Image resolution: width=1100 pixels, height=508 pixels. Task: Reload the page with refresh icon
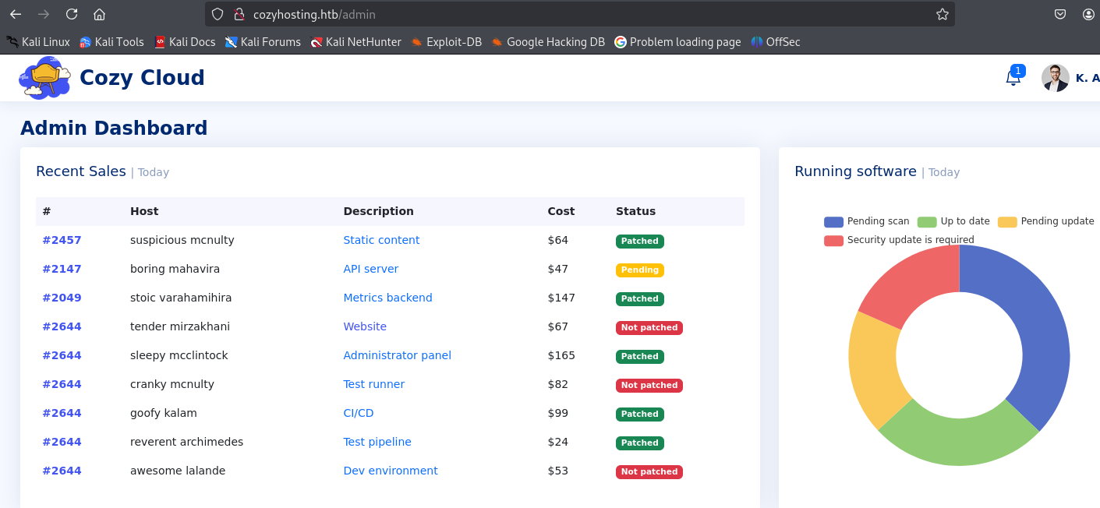click(x=72, y=14)
